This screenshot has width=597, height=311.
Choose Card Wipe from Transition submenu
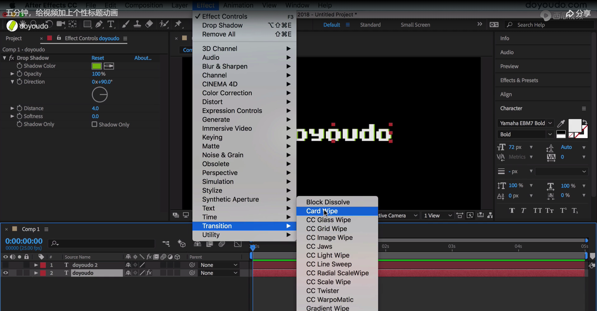pos(337,211)
